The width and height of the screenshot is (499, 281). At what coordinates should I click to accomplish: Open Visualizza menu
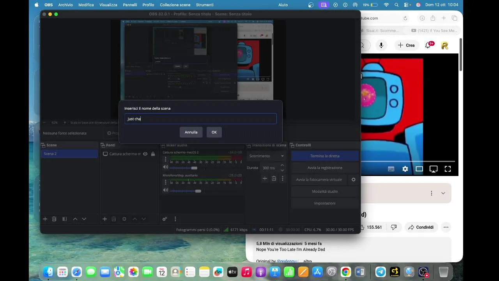[108, 5]
